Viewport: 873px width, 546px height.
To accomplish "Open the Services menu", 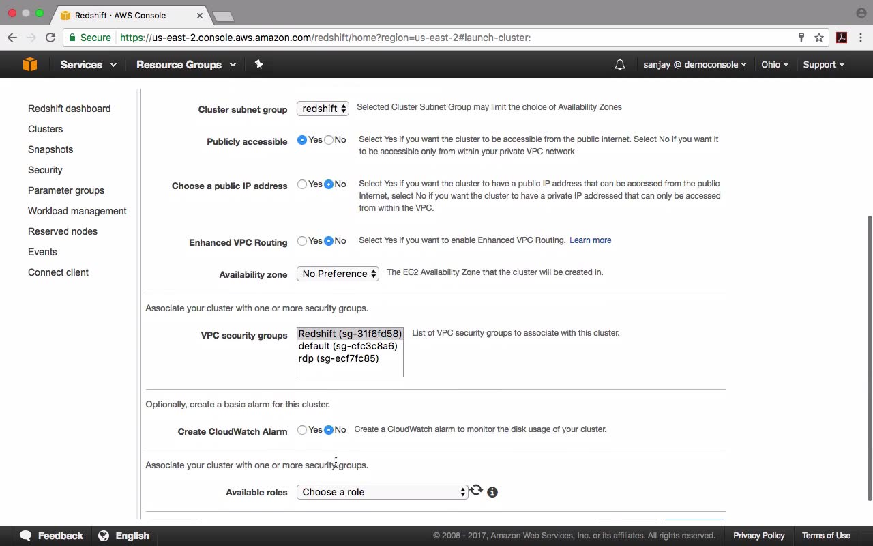I will click(88, 65).
